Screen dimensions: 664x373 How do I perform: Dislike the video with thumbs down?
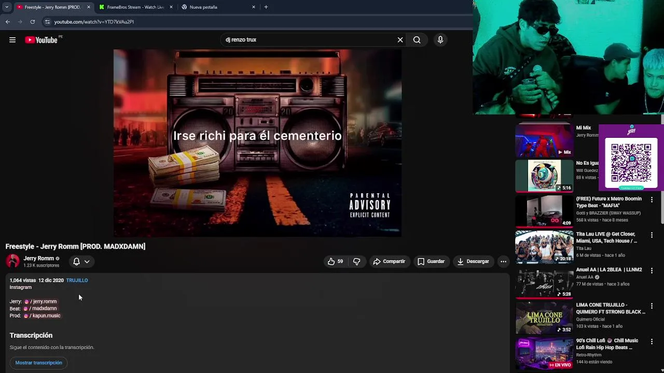(356, 262)
